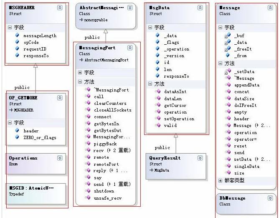Select the QueryResult struct title

pos(165,158)
